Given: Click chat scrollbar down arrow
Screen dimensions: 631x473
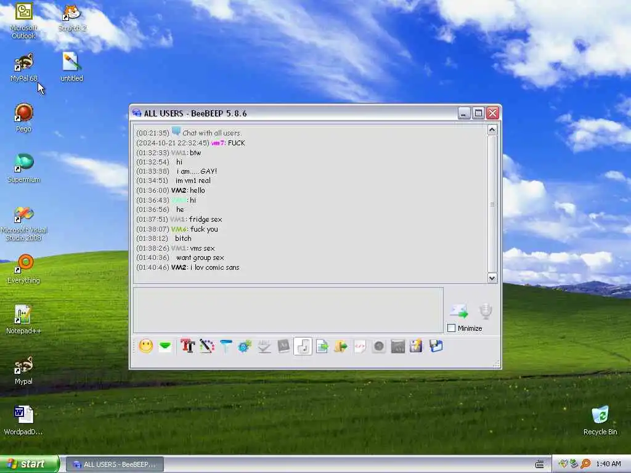Looking at the screenshot, I should 492,278.
